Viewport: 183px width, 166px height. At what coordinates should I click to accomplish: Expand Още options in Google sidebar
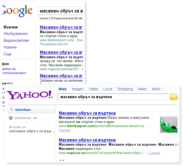pos(8,54)
